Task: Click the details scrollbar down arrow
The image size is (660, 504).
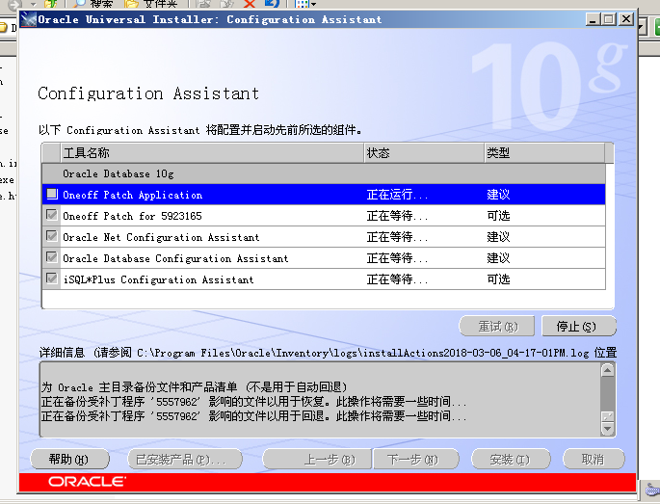Action: point(607,429)
